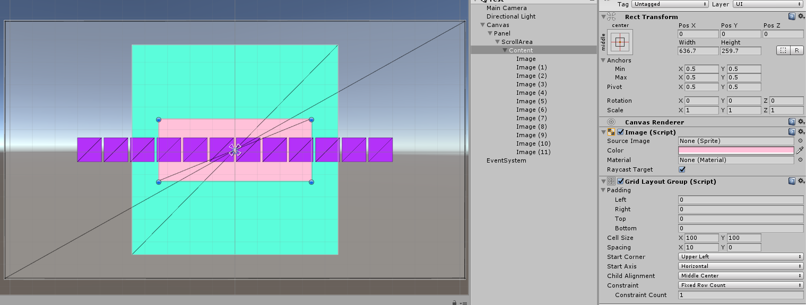806x305 pixels.
Task: Click the Constraint Count field
Action: [x=741, y=295]
